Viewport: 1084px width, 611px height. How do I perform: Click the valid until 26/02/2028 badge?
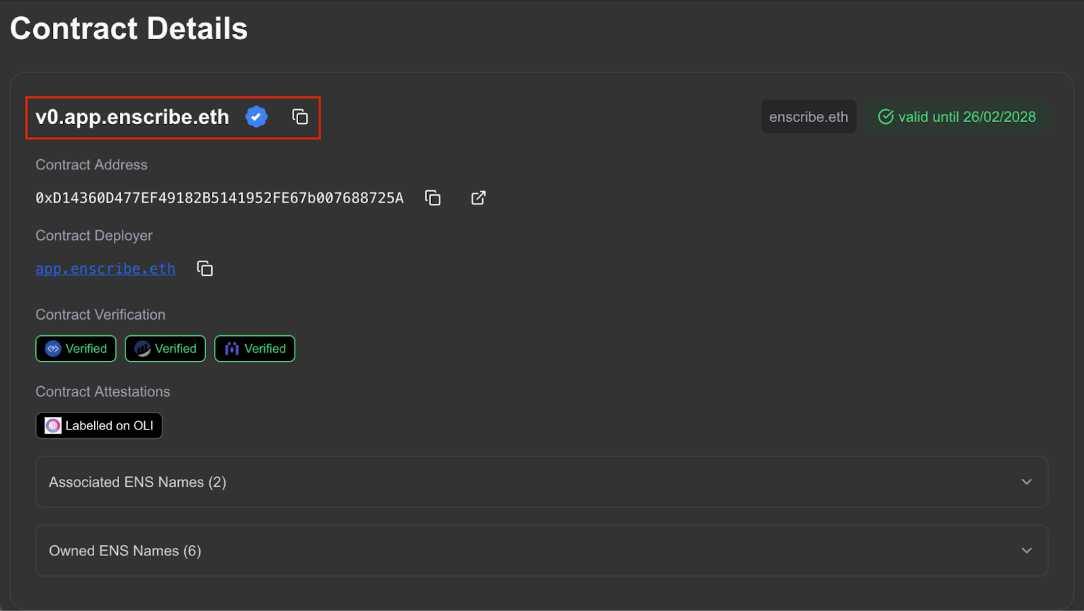point(957,117)
